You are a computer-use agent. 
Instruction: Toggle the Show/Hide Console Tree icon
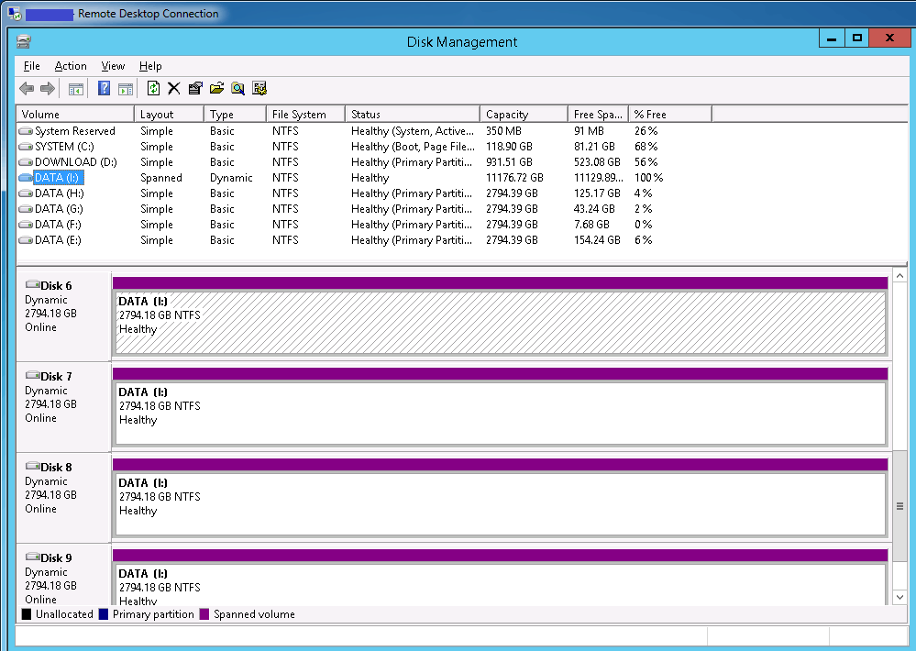(x=75, y=88)
